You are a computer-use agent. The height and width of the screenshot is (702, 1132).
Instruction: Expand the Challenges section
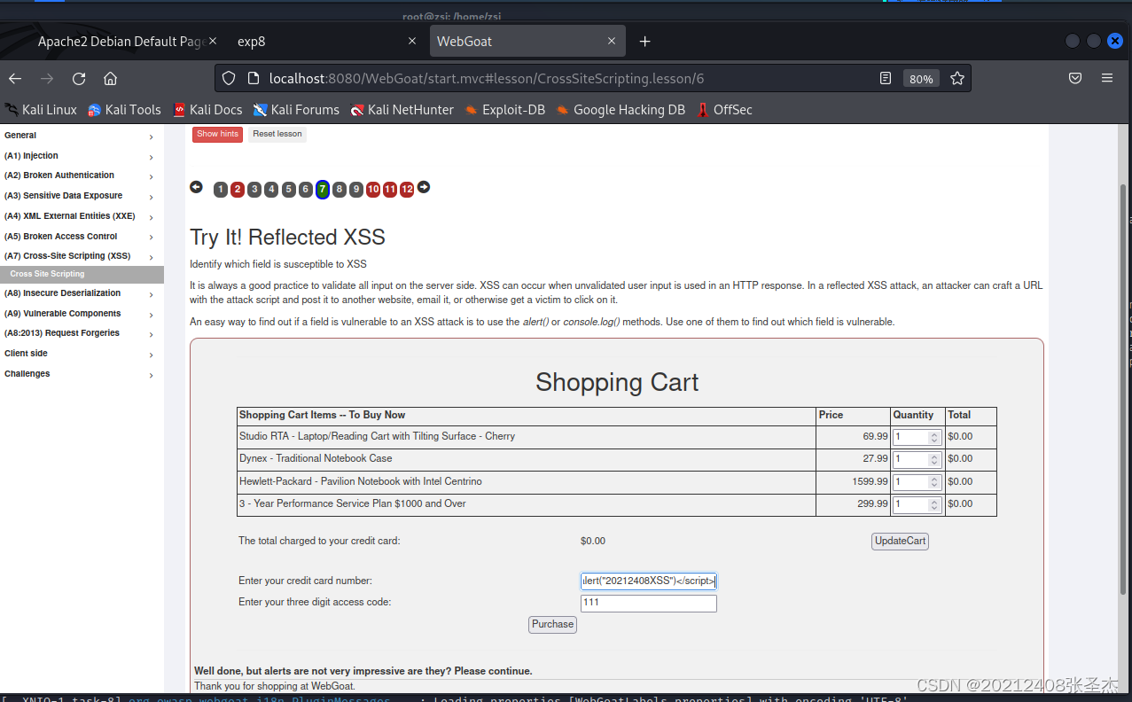click(82, 374)
